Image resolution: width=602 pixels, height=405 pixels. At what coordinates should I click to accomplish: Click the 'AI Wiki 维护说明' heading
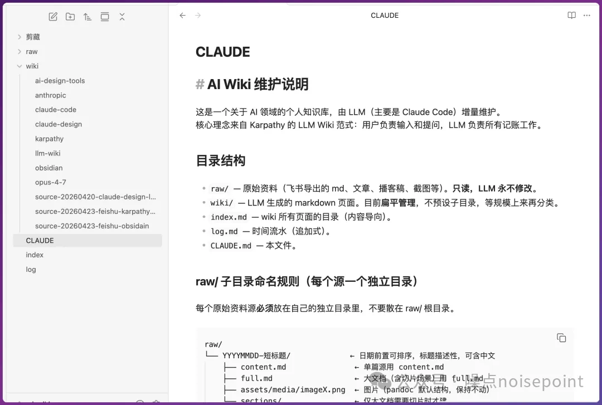(x=258, y=84)
